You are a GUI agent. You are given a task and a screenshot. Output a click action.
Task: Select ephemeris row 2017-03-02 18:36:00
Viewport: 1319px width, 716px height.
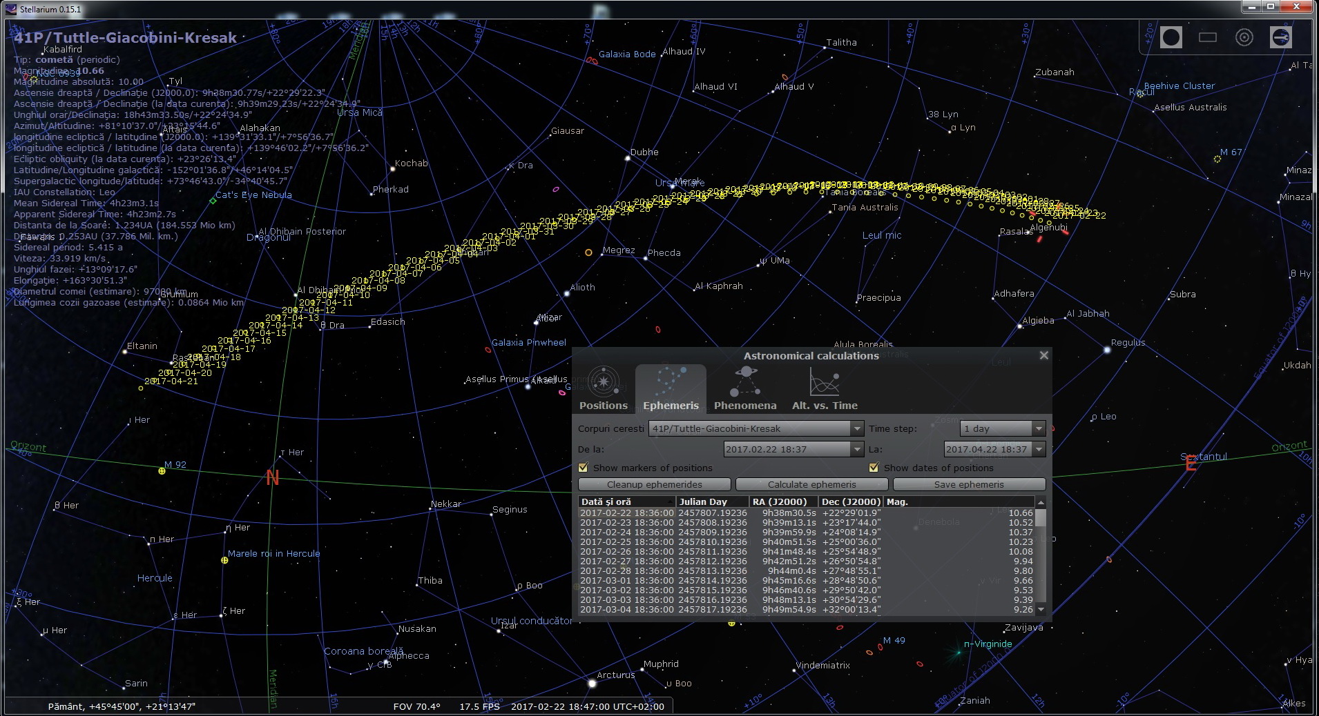pyautogui.click(x=806, y=590)
